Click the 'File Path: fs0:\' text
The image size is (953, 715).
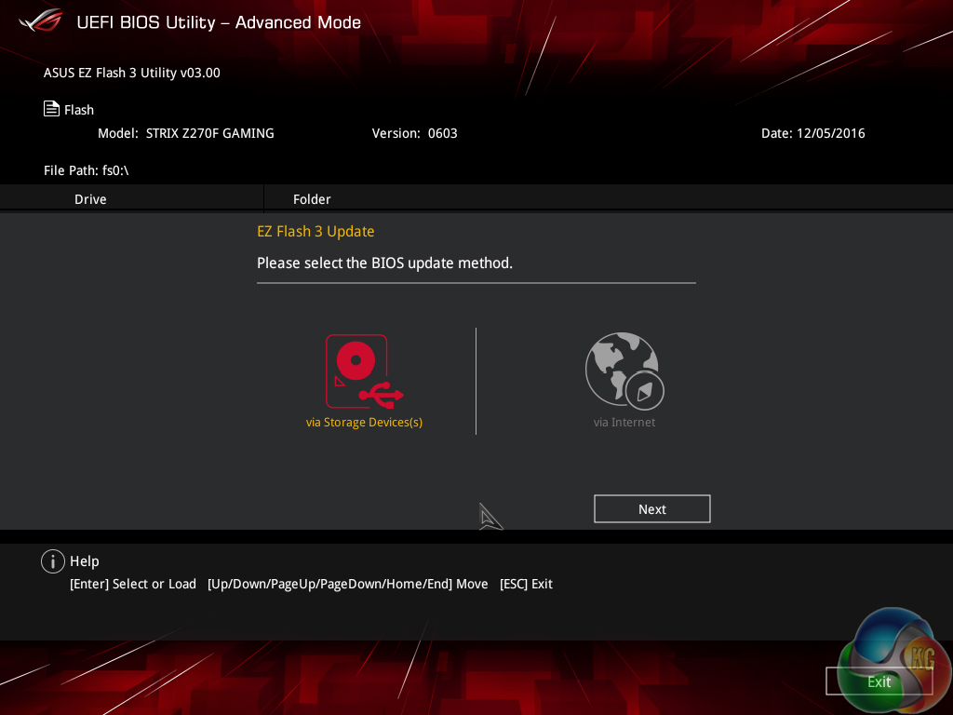click(x=87, y=170)
